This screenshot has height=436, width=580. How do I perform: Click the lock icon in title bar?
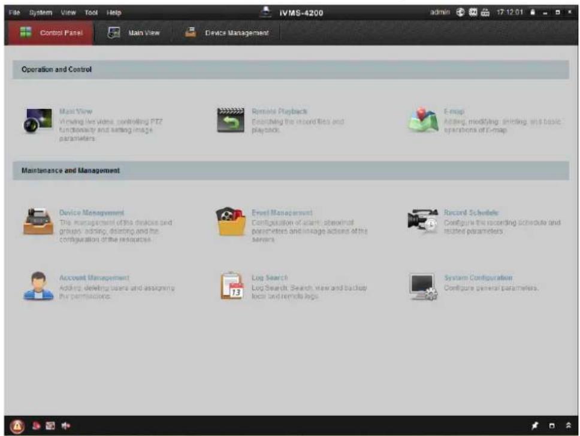pyautogui.click(x=533, y=12)
